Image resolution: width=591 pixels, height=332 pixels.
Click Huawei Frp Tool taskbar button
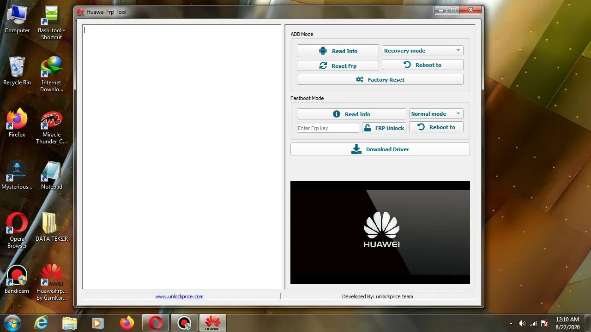[x=213, y=323]
